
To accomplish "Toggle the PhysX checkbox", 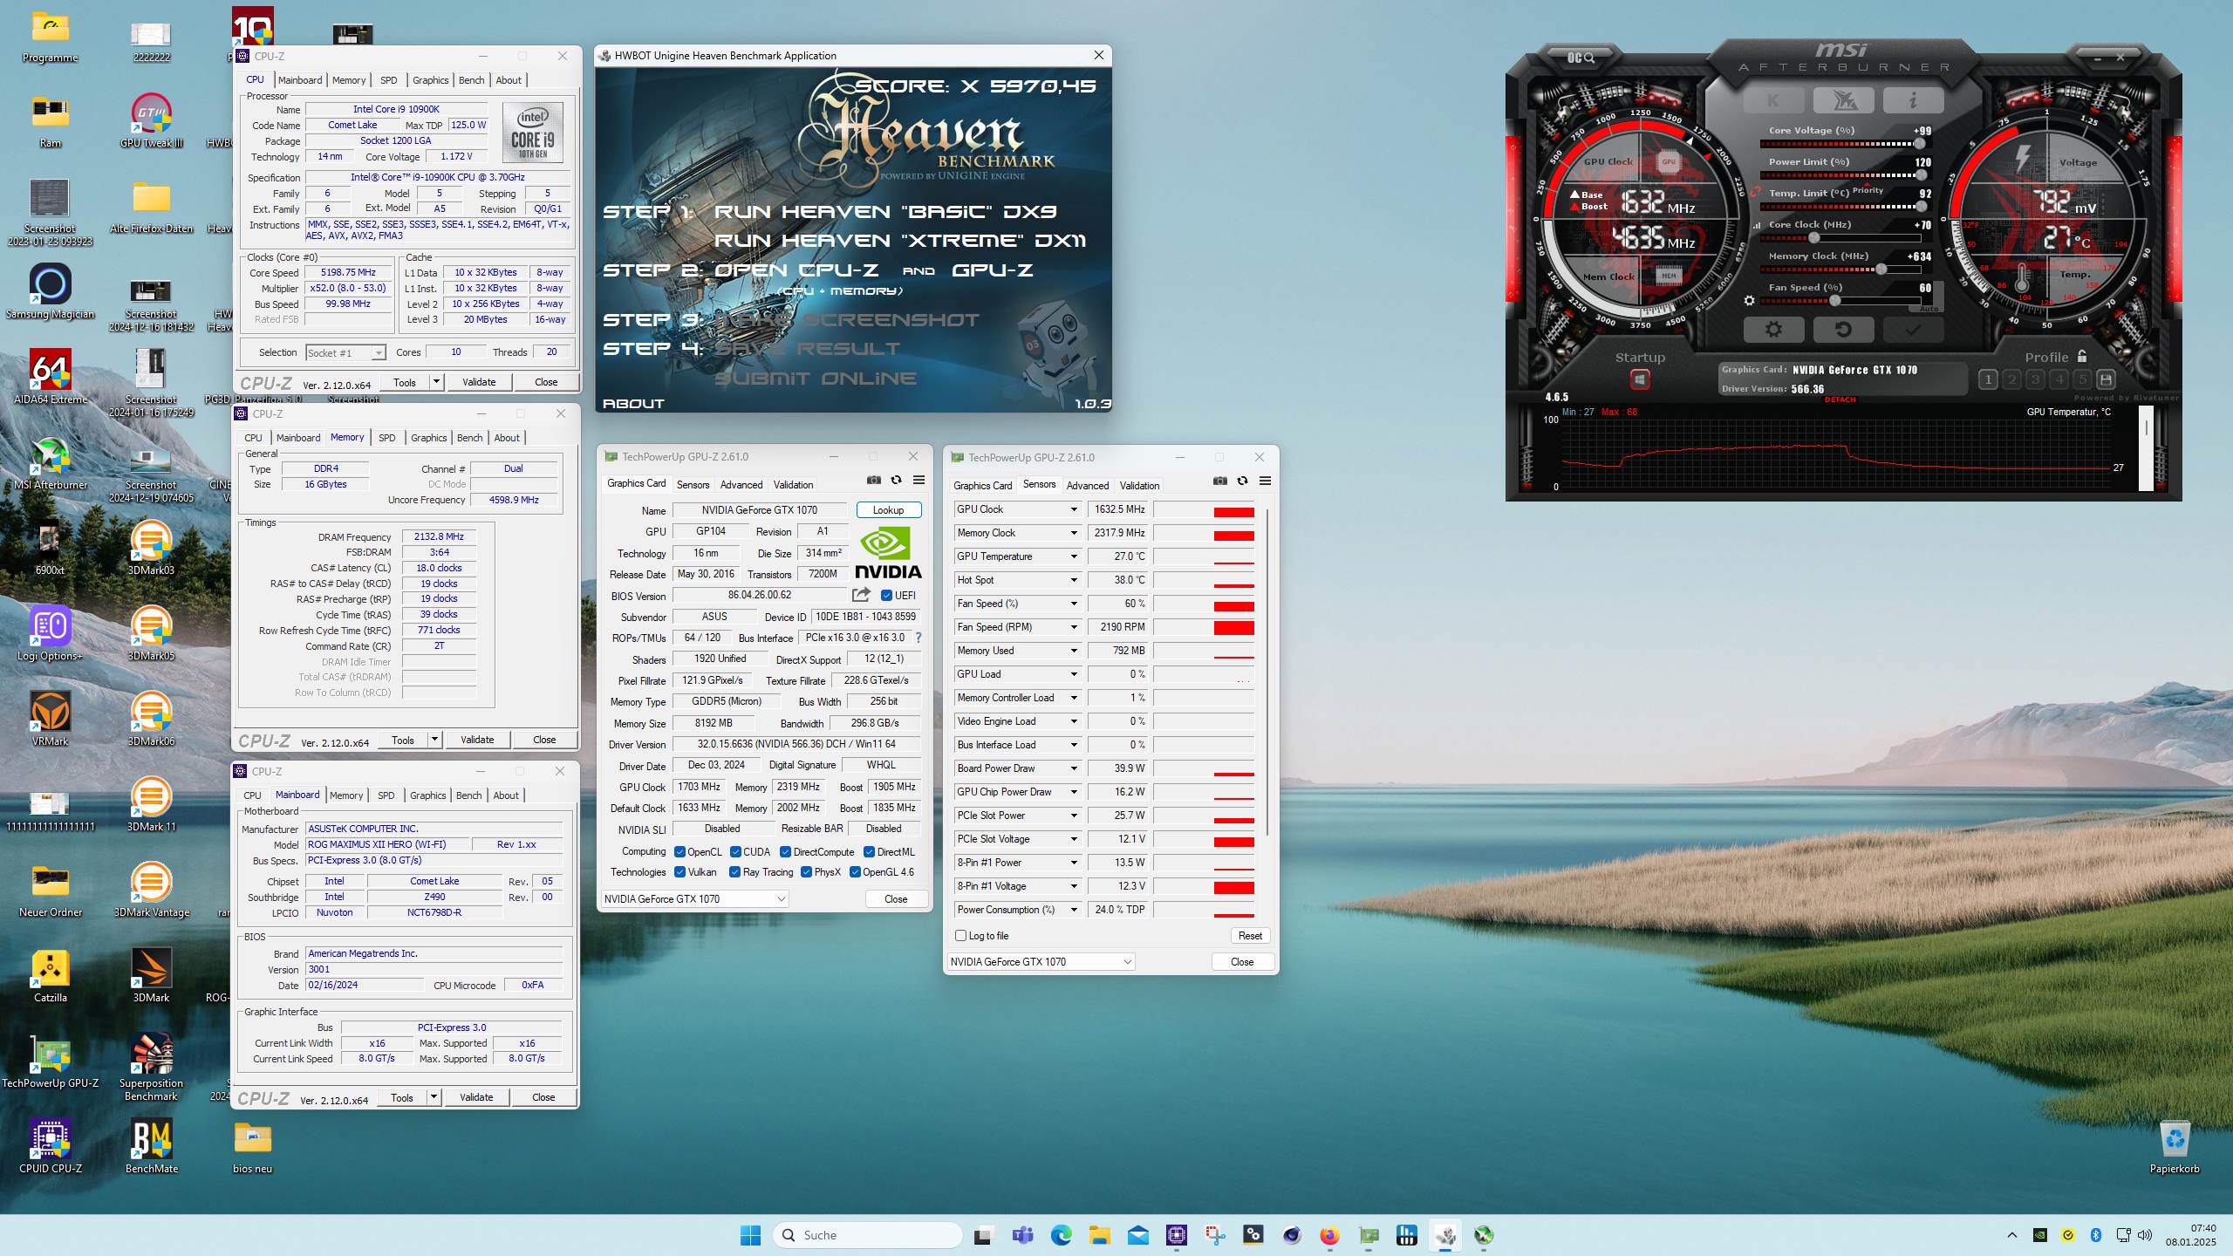I will click(806, 872).
